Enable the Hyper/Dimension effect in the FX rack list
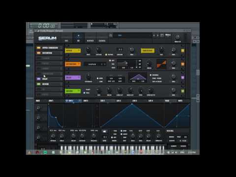236x177 pixels. (39, 48)
